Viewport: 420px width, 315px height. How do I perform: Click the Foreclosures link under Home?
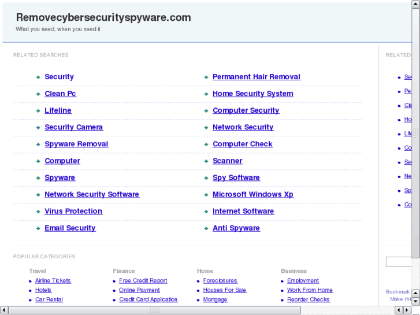220,281
